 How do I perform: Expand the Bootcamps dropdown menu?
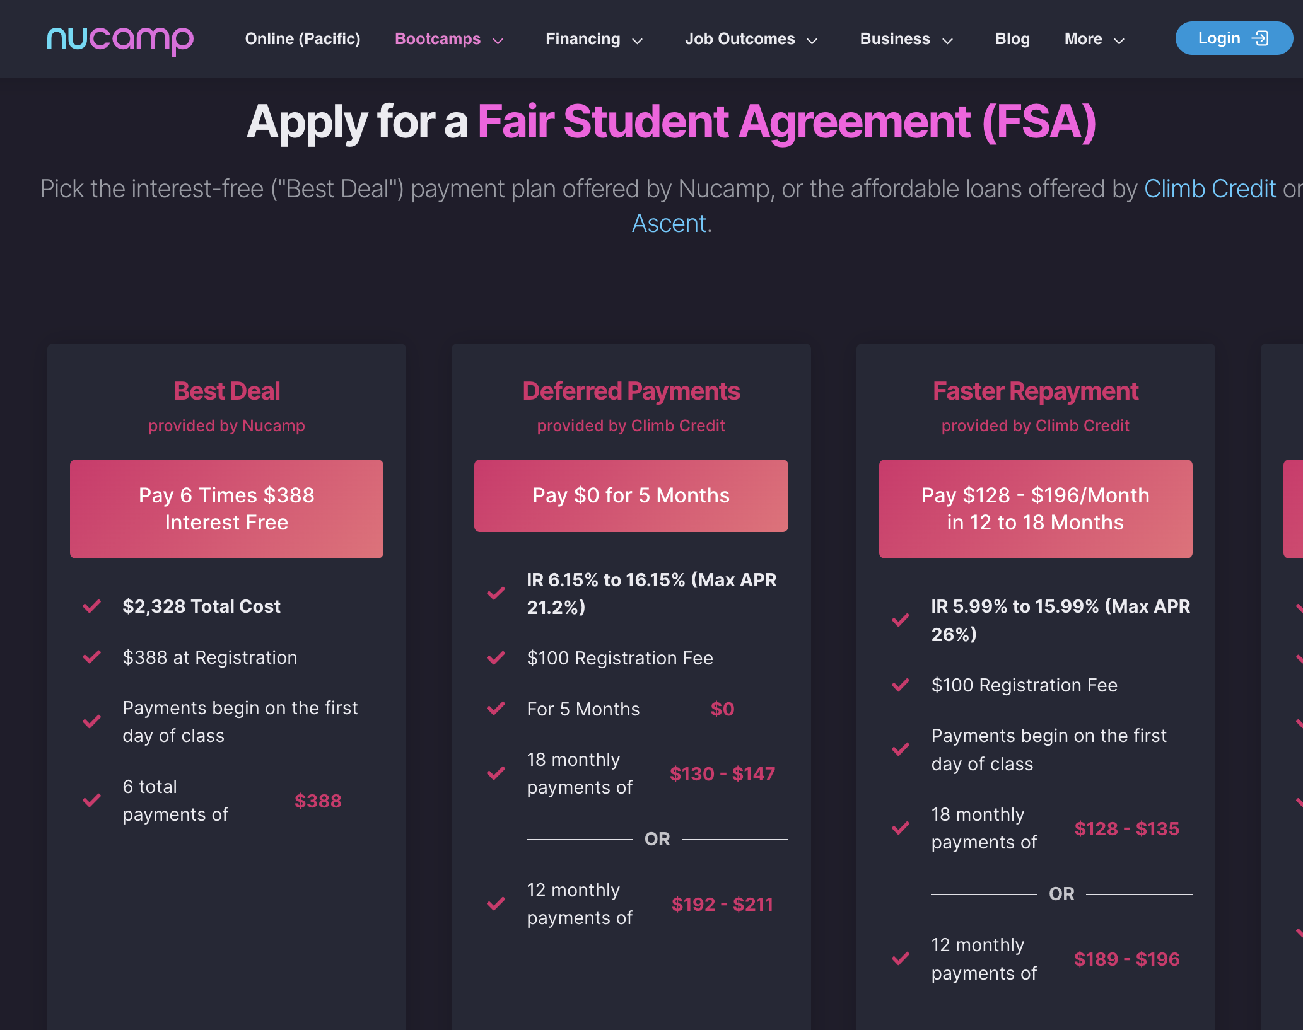tap(448, 39)
